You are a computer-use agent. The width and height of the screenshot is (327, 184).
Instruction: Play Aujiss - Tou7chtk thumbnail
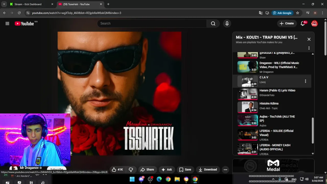click(248, 120)
